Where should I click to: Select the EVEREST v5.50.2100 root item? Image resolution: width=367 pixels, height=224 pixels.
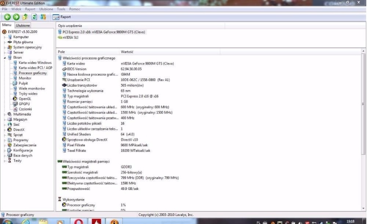tap(22, 32)
